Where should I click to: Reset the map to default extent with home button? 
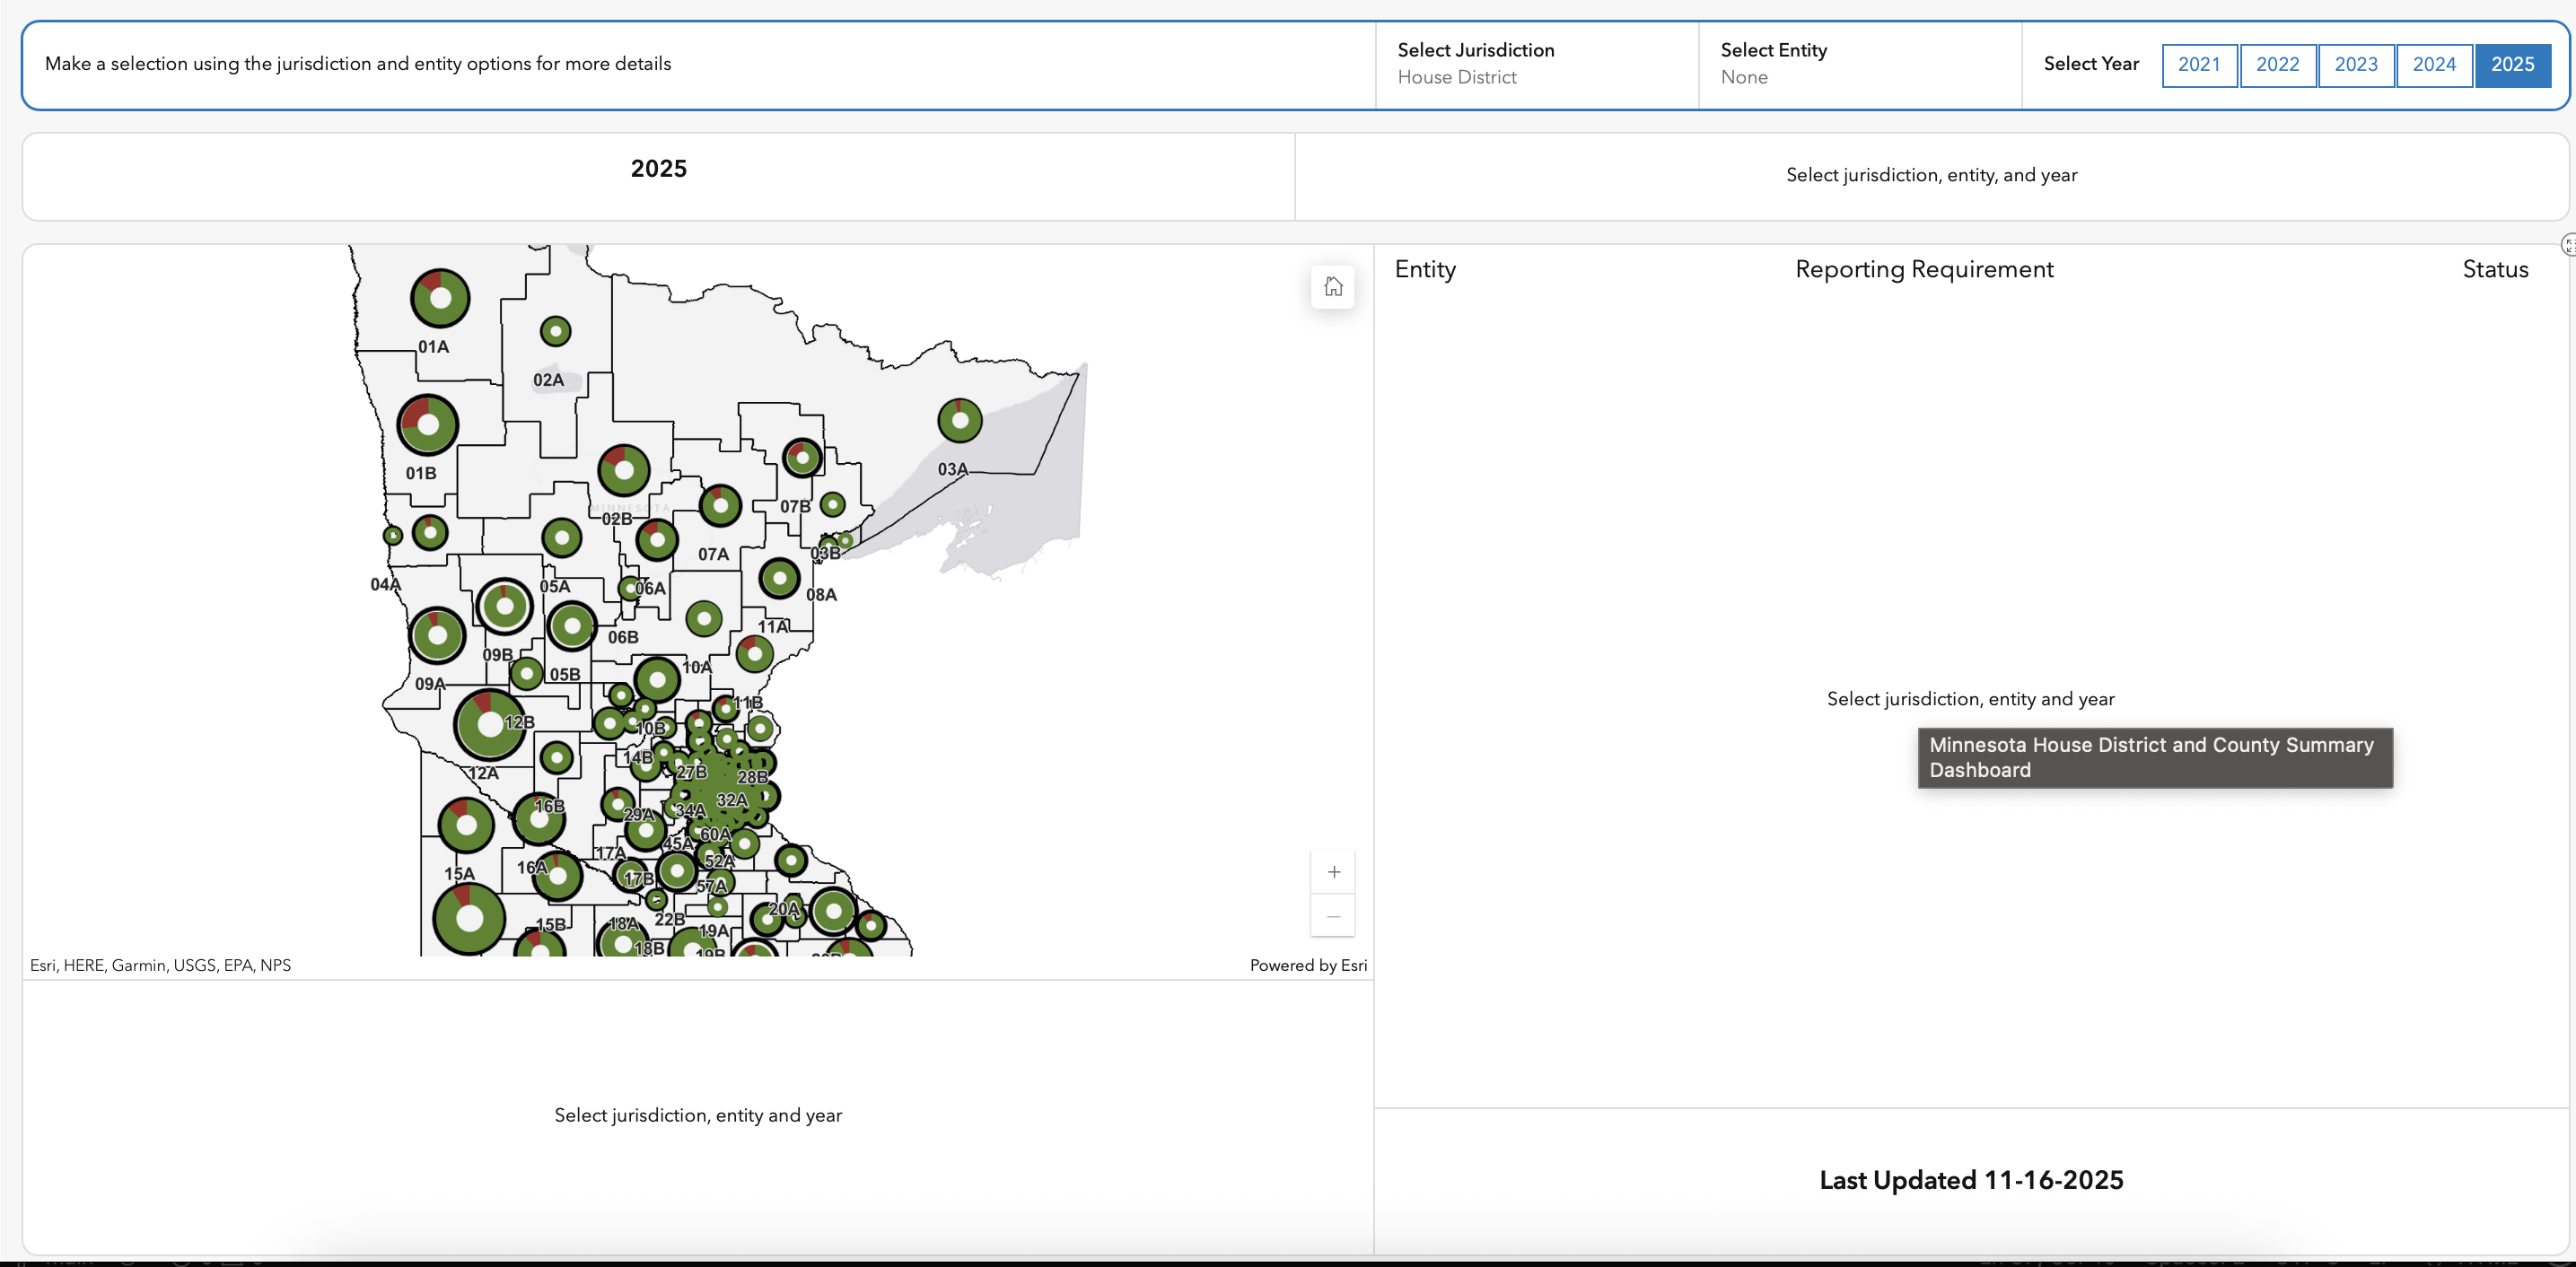click(1332, 287)
